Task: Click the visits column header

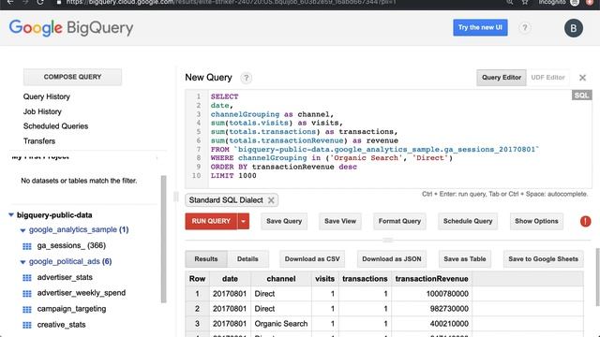Action: [x=325, y=279]
